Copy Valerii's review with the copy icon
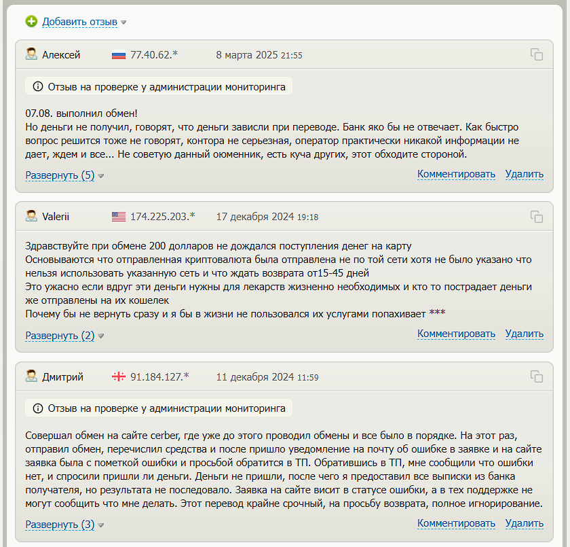The width and height of the screenshot is (570, 547). (x=537, y=217)
